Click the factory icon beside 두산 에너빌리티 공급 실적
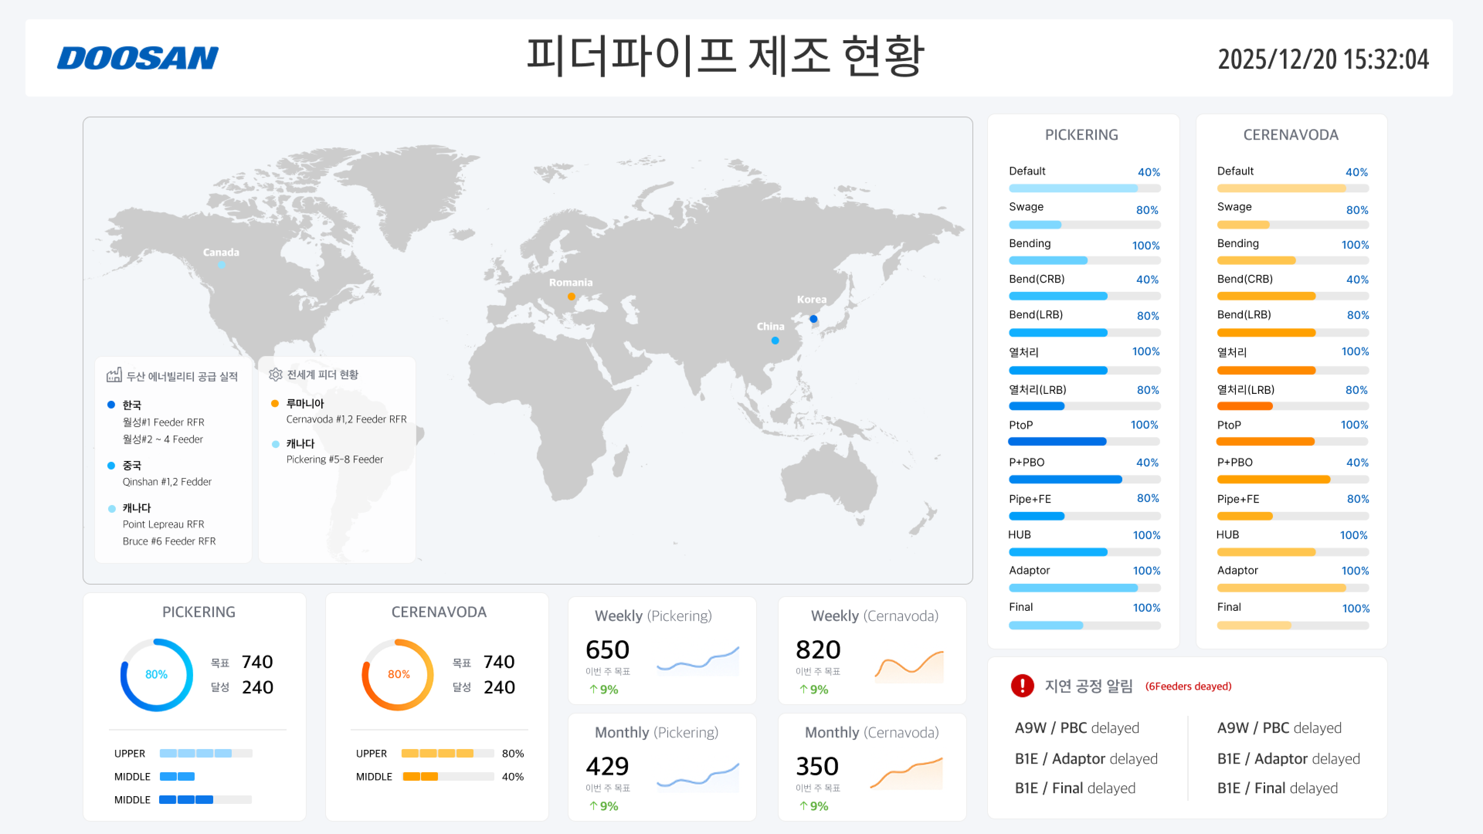This screenshot has width=1483, height=834. 114,375
